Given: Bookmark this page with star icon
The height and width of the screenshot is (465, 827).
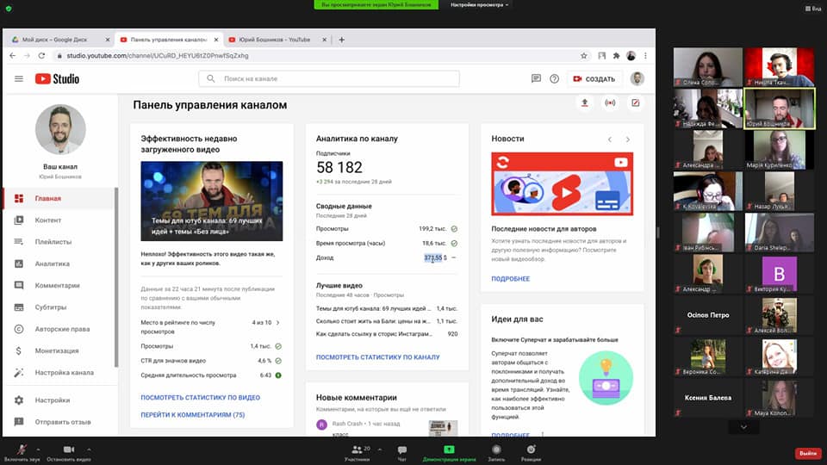Looking at the screenshot, I should pyautogui.click(x=584, y=55).
